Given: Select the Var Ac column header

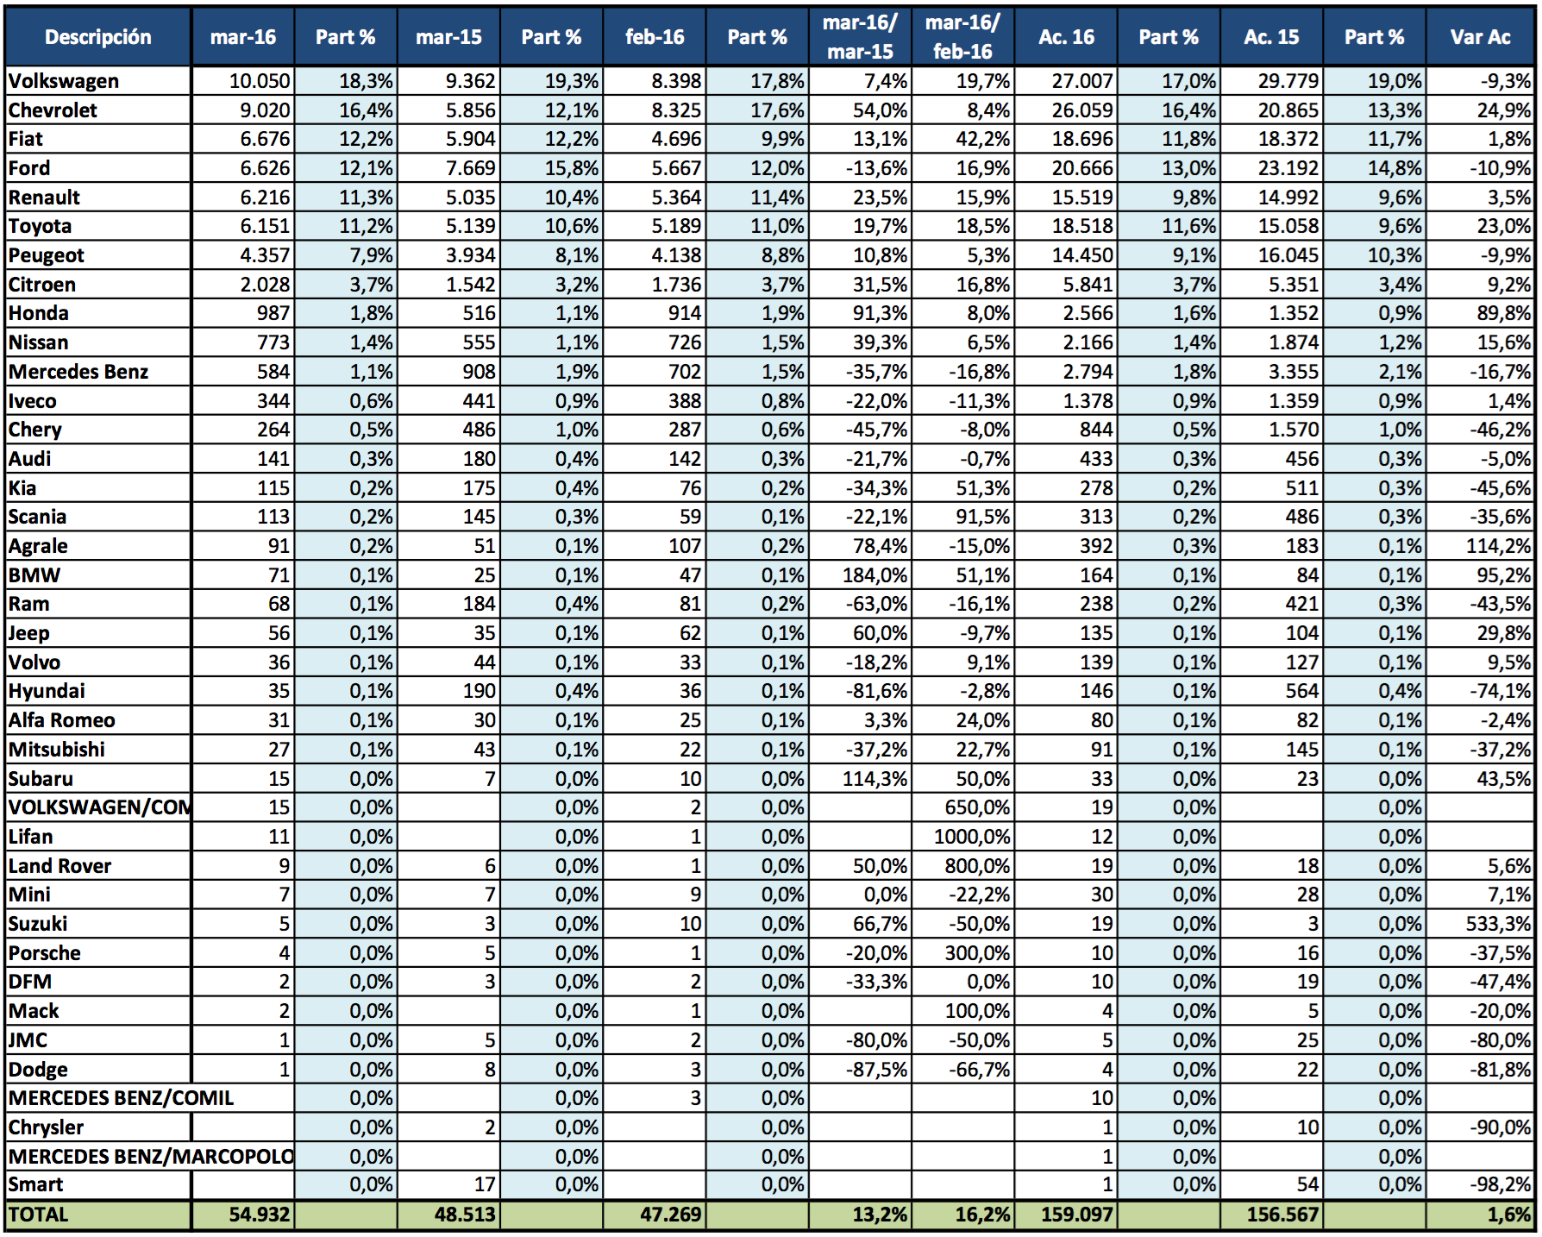Looking at the screenshot, I should tap(1480, 37).
